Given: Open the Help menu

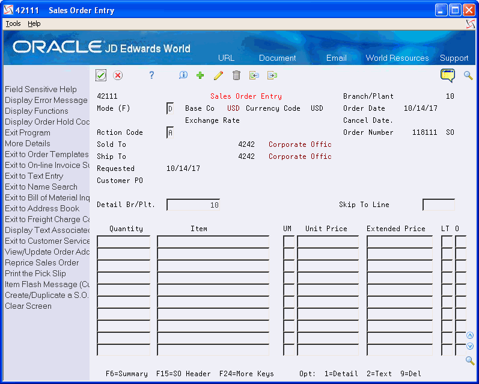Looking at the screenshot, I should [x=34, y=23].
